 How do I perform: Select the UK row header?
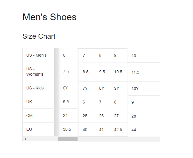pyautogui.click(x=29, y=102)
